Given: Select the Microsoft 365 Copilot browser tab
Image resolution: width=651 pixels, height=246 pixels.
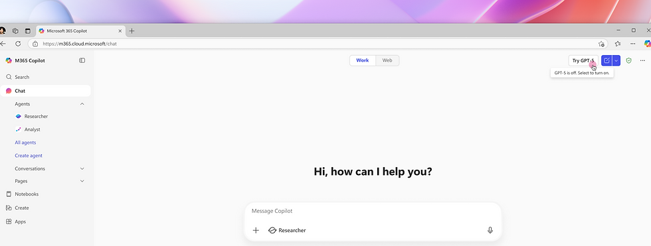Looking at the screenshot, I should pos(81,31).
